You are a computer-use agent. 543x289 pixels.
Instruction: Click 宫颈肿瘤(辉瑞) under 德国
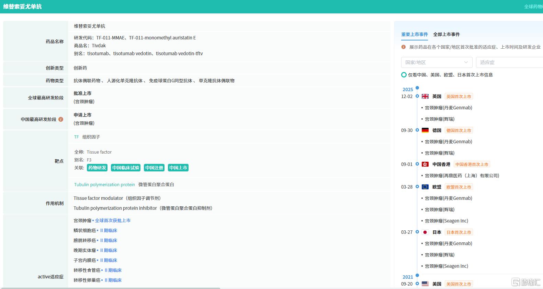(440, 153)
